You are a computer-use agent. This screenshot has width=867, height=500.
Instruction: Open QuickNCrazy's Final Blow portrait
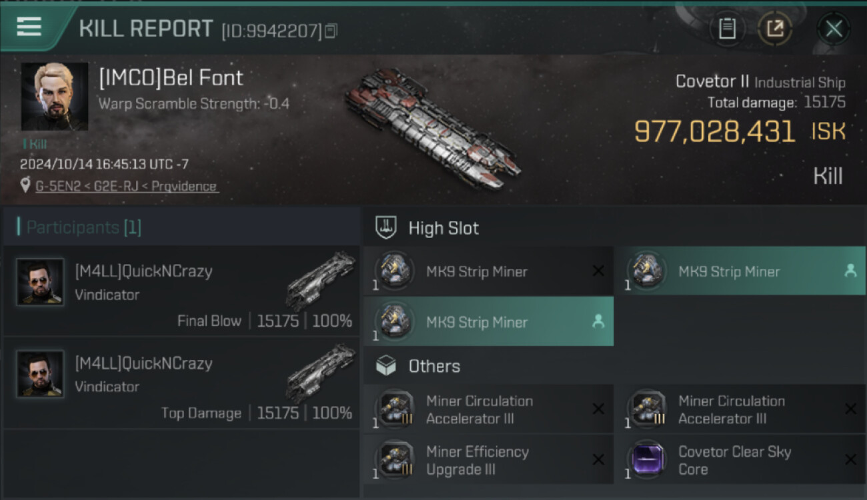(x=40, y=282)
